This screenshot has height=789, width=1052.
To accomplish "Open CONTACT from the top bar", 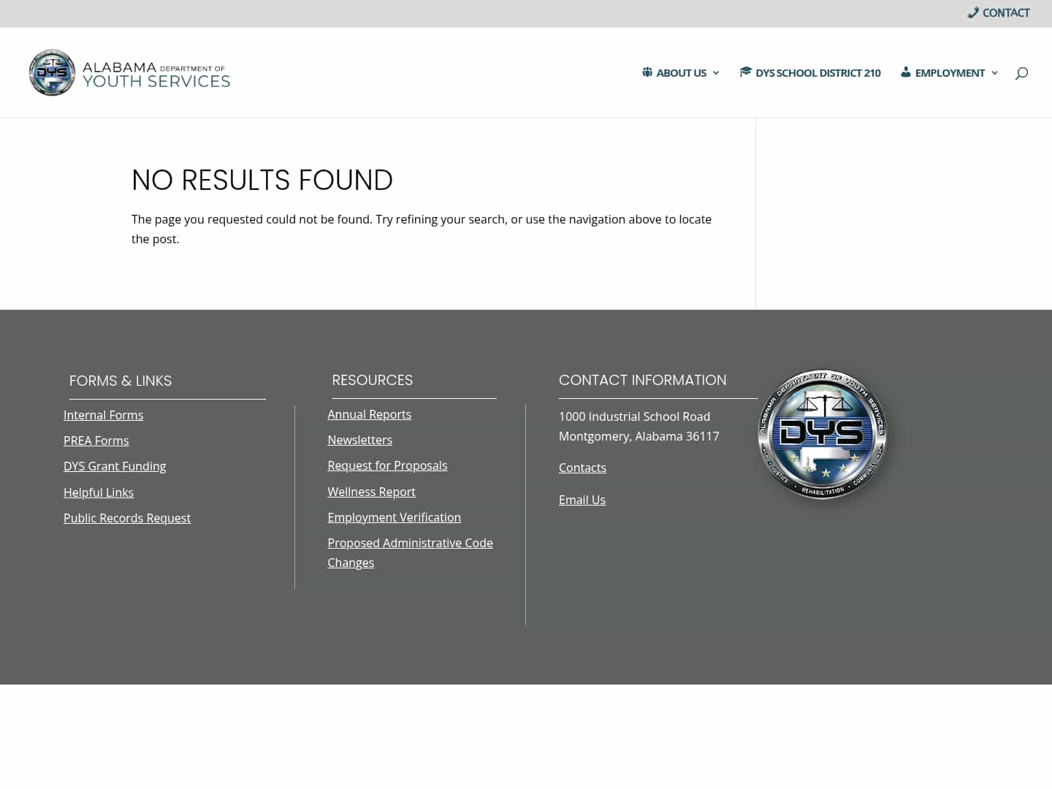I will 1006,12.
